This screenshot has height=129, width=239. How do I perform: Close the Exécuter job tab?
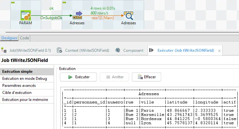click(x=219, y=50)
